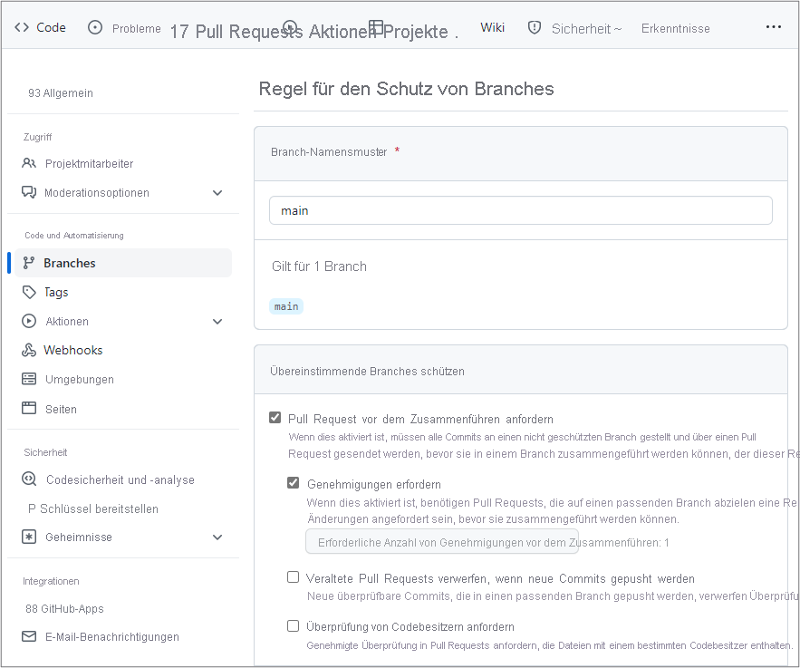This screenshot has width=800, height=668.
Task: Click the Aktionen play icon in sidebar
Action: tap(29, 321)
